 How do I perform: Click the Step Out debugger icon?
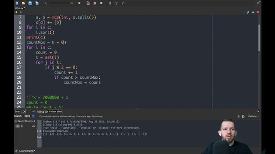[123, 3]
